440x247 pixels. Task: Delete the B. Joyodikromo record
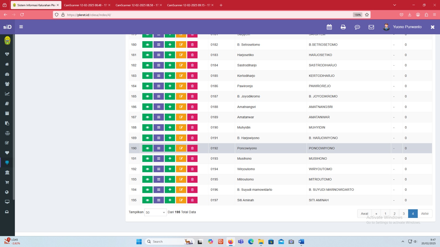(192, 96)
